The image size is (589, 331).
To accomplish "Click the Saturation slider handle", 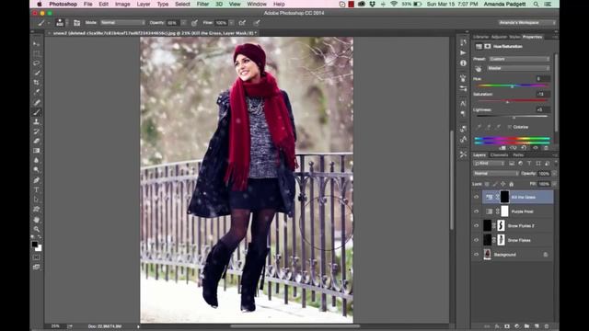I will 507,102.
